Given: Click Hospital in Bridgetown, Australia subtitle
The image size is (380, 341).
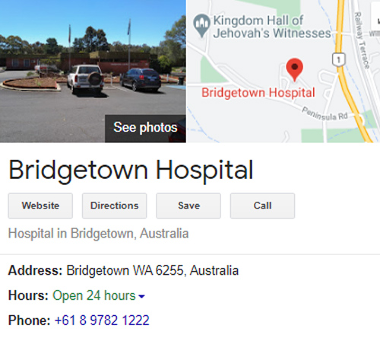Looking at the screenshot, I should 99,234.
